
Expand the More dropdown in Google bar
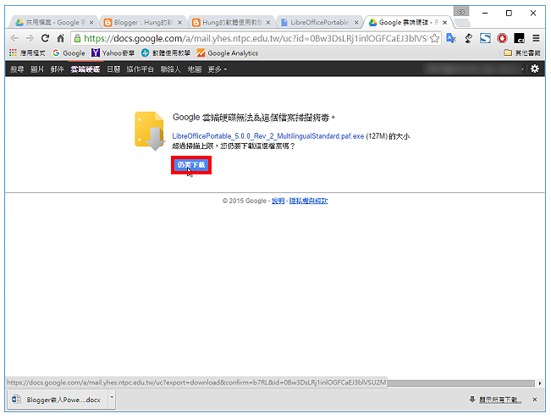click(x=218, y=69)
